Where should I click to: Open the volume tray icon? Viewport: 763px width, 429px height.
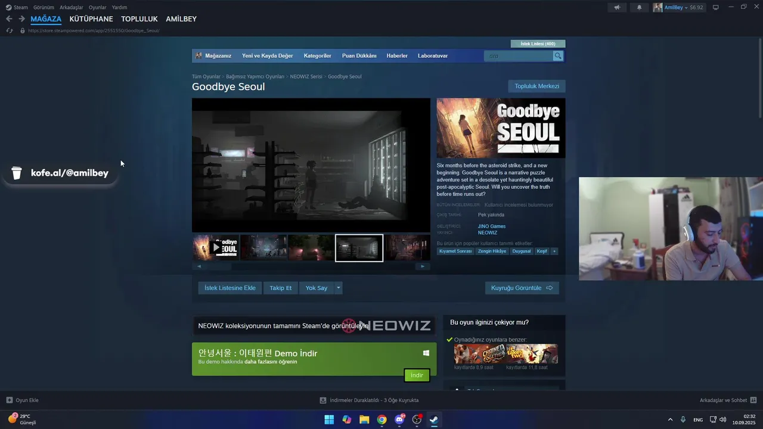click(723, 419)
